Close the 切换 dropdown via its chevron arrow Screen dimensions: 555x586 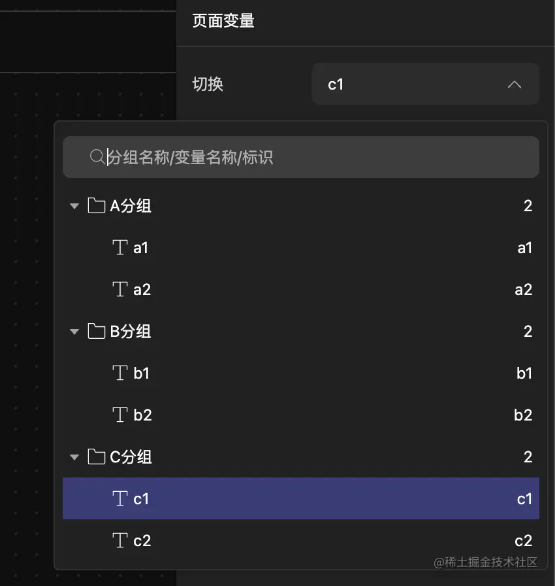pos(515,84)
